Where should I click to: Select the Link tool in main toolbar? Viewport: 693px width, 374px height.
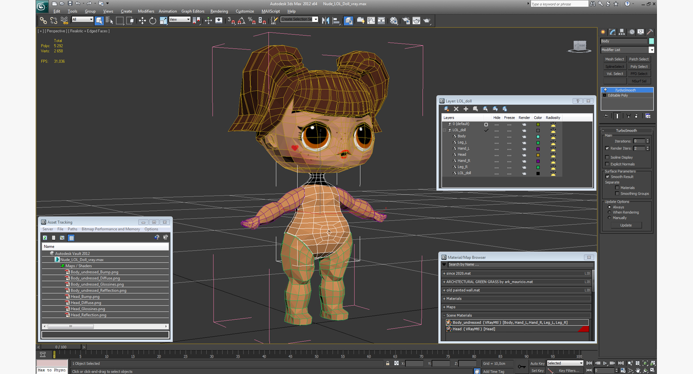point(43,21)
